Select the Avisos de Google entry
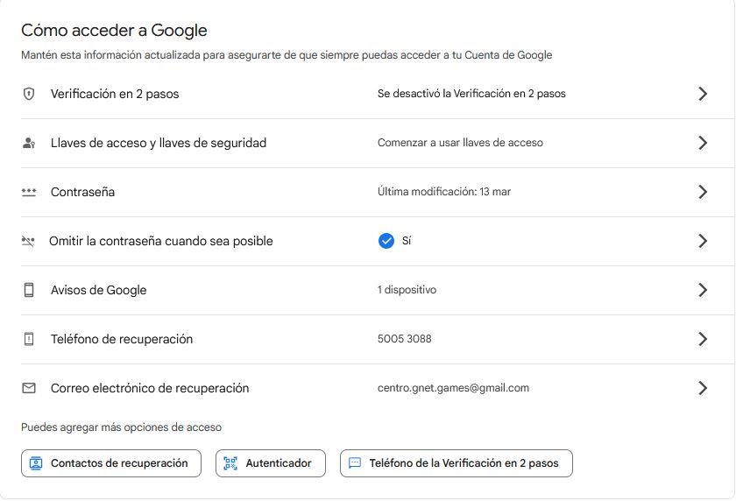 point(99,290)
